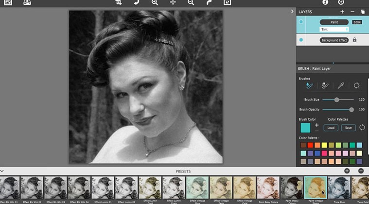The image size is (369, 204).
Task: Click the move/pan arrows icon
Action: (173, 2)
